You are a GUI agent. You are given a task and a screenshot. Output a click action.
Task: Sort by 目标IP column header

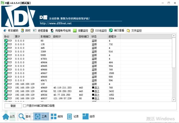pos(65,36)
